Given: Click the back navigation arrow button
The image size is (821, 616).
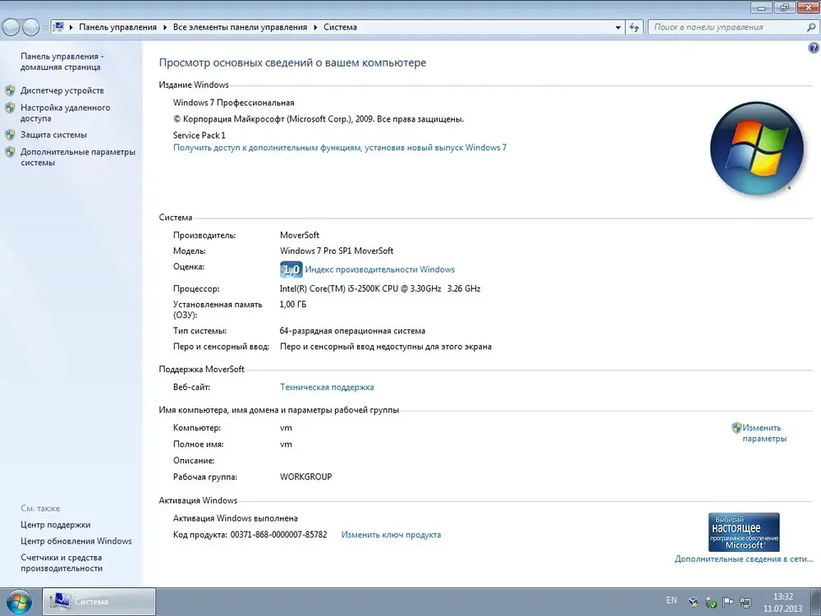Looking at the screenshot, I should (x=12, y=27).
